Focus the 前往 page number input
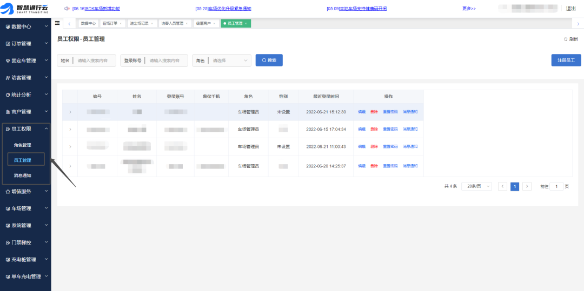584x291 pixels. (556, 187)
